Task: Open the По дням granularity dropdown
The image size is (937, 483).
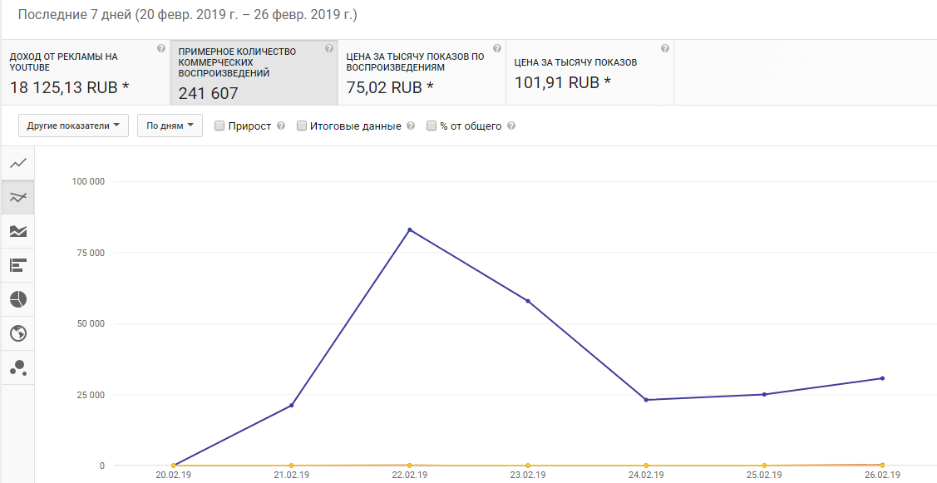Action: (x=170, y=126)
